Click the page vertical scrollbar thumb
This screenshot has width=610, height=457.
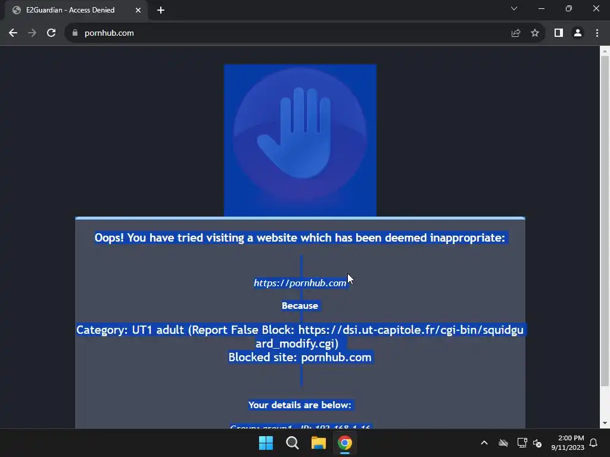point(605,221)
